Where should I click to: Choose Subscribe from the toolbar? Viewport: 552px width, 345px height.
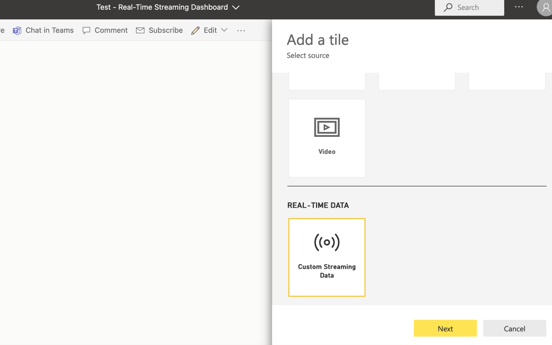(x=165, y=30)
